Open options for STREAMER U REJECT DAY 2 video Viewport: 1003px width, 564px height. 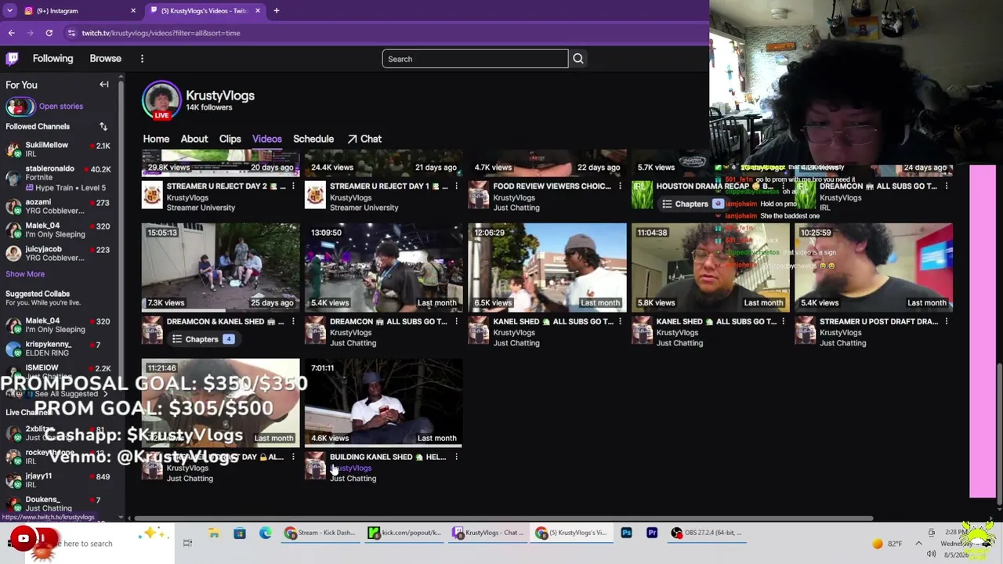[293, 186]
